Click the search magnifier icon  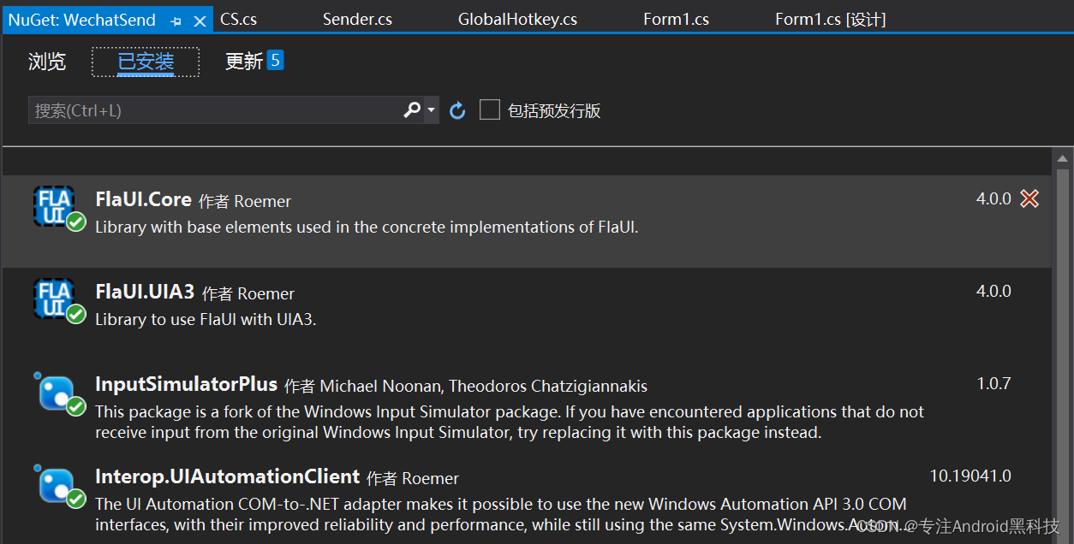[411, 109]
